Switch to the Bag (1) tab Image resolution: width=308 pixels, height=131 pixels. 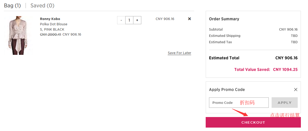click(x=12, y=6)
